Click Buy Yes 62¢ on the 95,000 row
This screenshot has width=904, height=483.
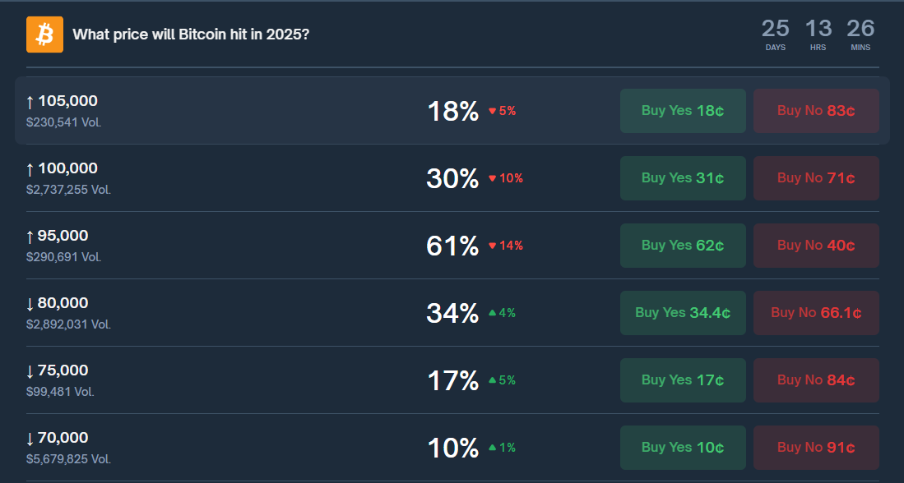point(683,245)
